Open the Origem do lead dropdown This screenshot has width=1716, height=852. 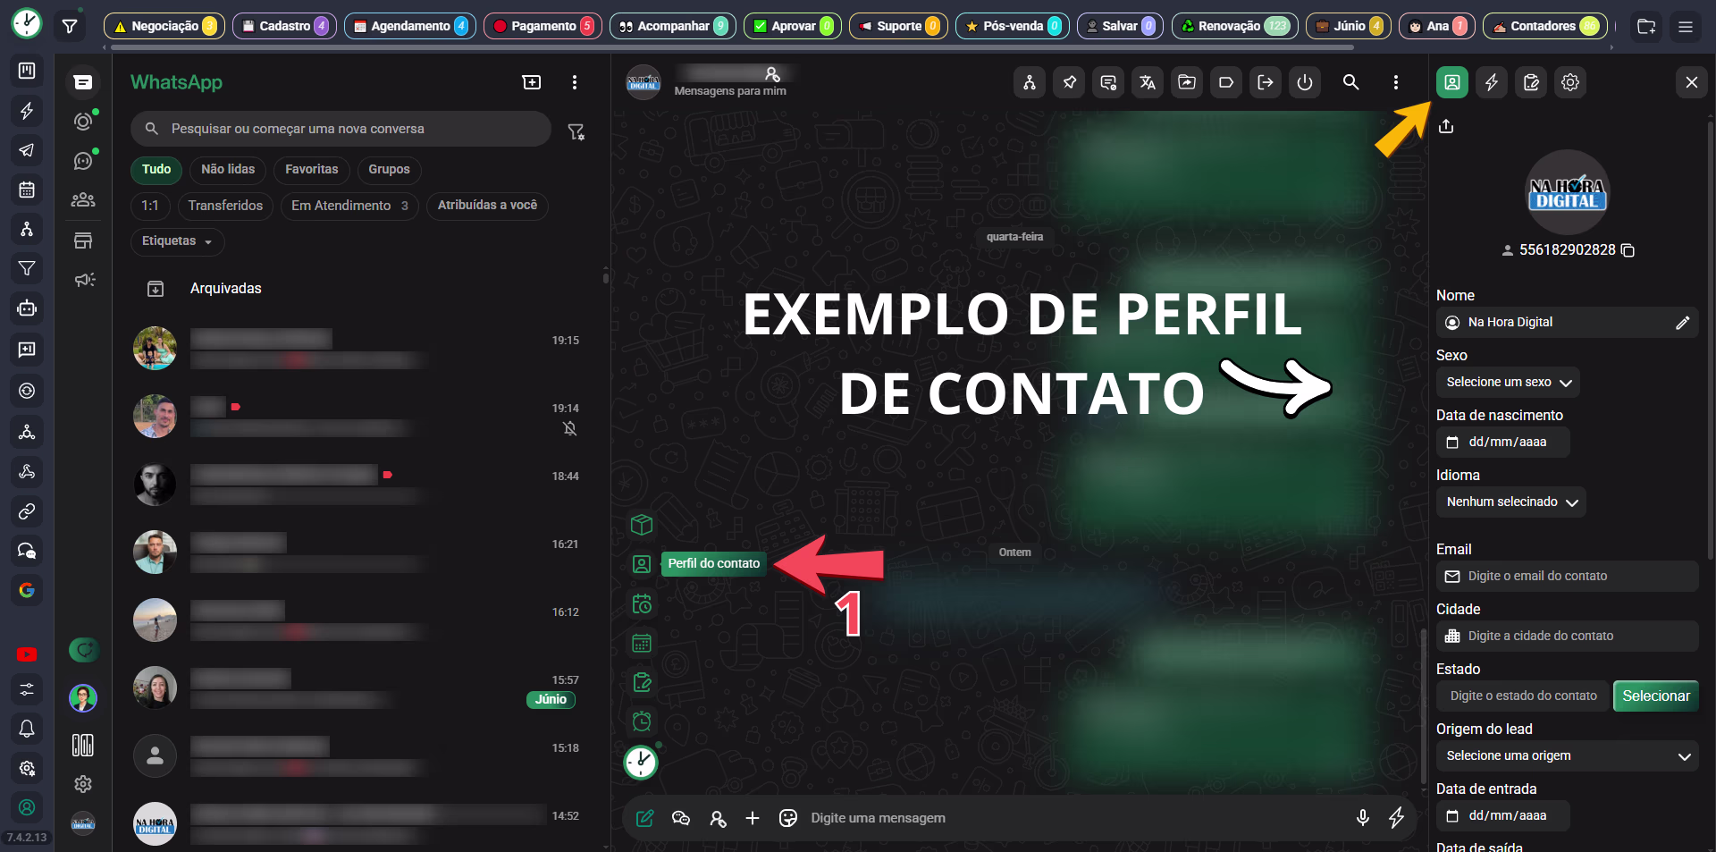[x=1568, y=756]
